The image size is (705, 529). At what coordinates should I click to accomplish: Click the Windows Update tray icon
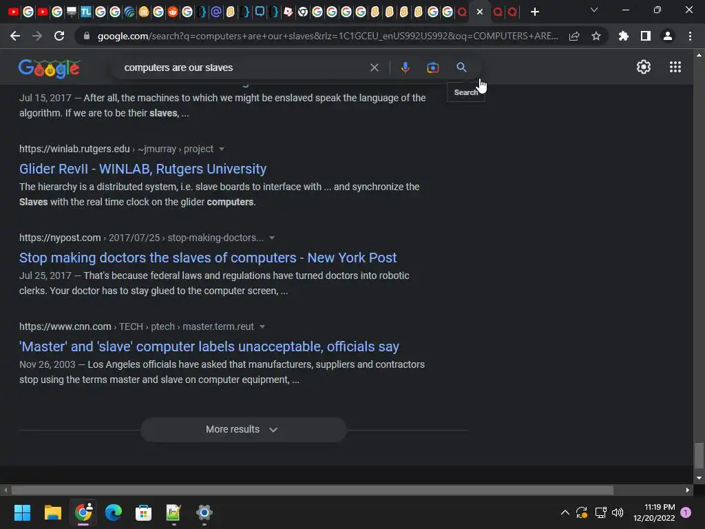pyautogui.click(x=582, y=512)
